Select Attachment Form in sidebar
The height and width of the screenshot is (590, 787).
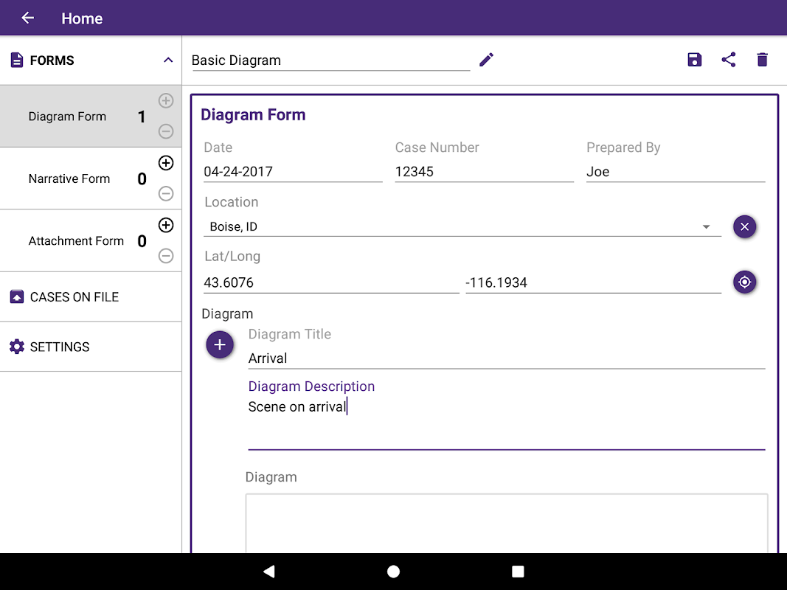click(76, 241)
